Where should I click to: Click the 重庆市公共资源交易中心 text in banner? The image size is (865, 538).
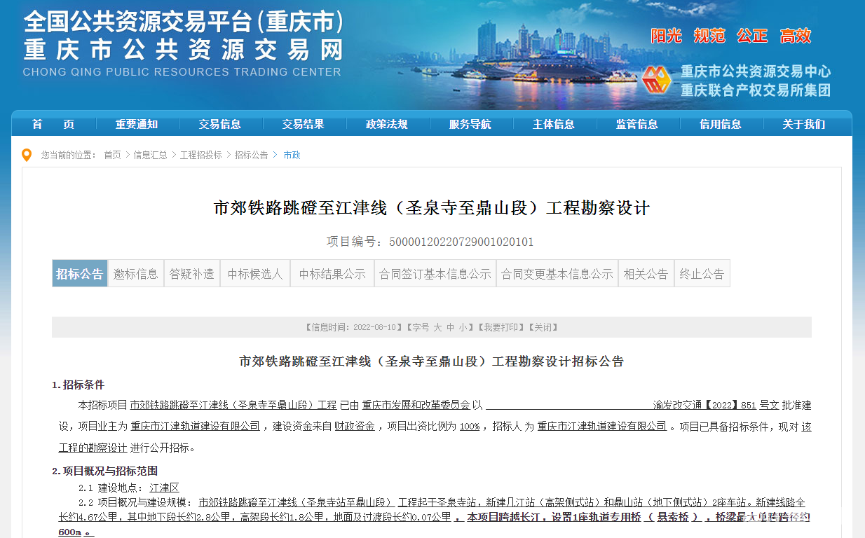tap(756, 71)
